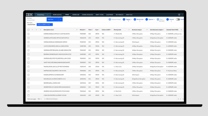This screenshot has width=208, height=116.
Task: Click the Recalculate calculator icon
Action: [x=135, y=19]
